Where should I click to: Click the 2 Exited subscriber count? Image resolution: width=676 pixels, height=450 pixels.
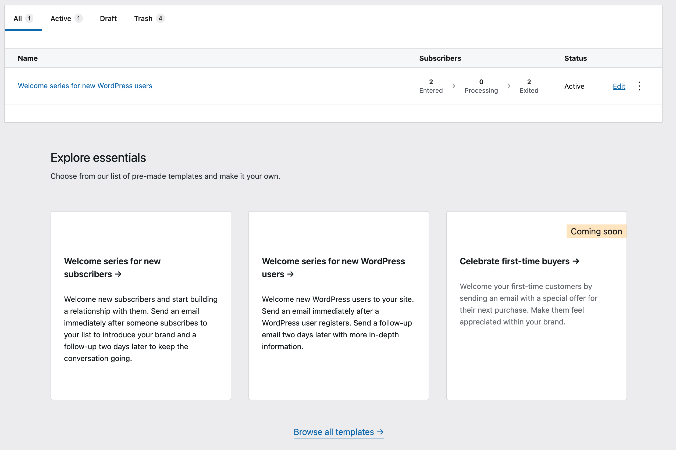529,86
